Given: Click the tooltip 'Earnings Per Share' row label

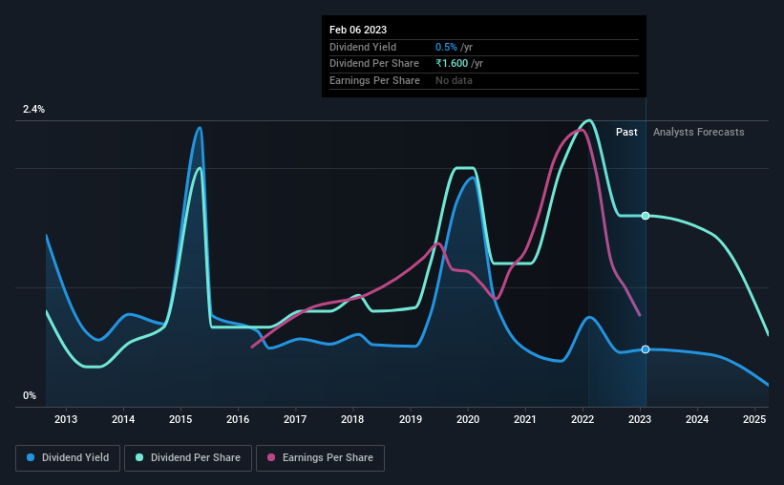Looking at the screenshot, I should pos(374,80).
